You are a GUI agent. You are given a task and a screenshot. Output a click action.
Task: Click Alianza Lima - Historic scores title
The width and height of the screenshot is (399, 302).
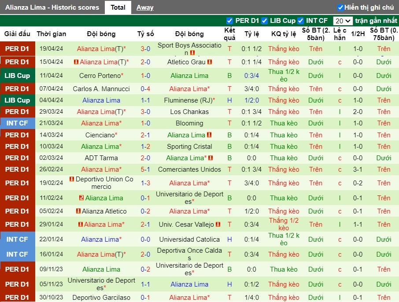click(52, 7)
